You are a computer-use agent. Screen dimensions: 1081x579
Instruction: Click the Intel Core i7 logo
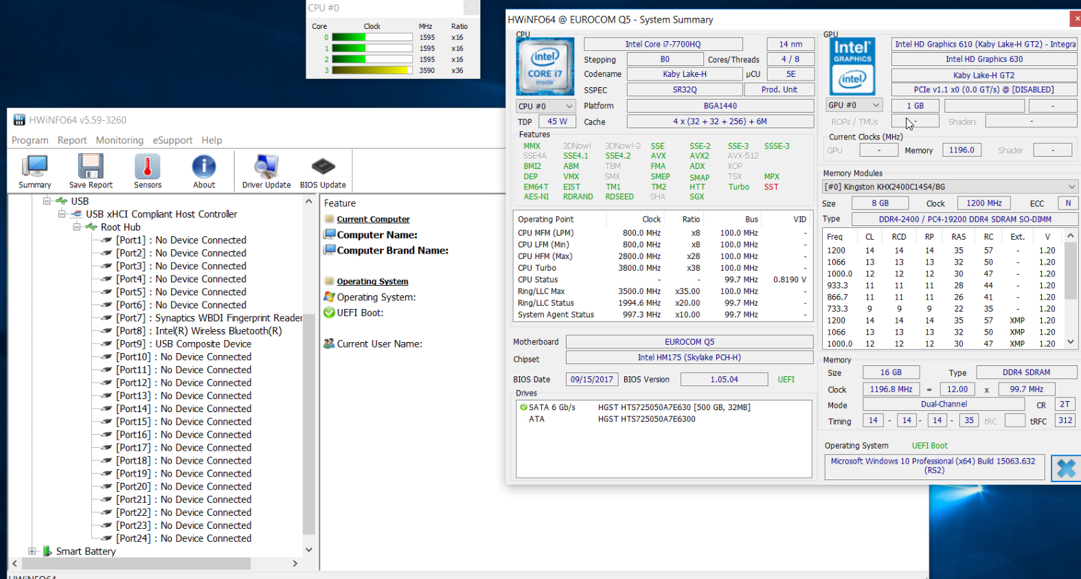545,67
